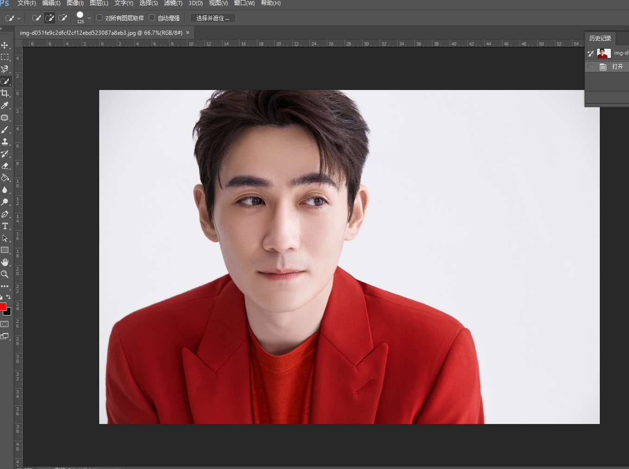629x469 pixels.
Task: Select the Crop tool
Action: pos(5,93)
